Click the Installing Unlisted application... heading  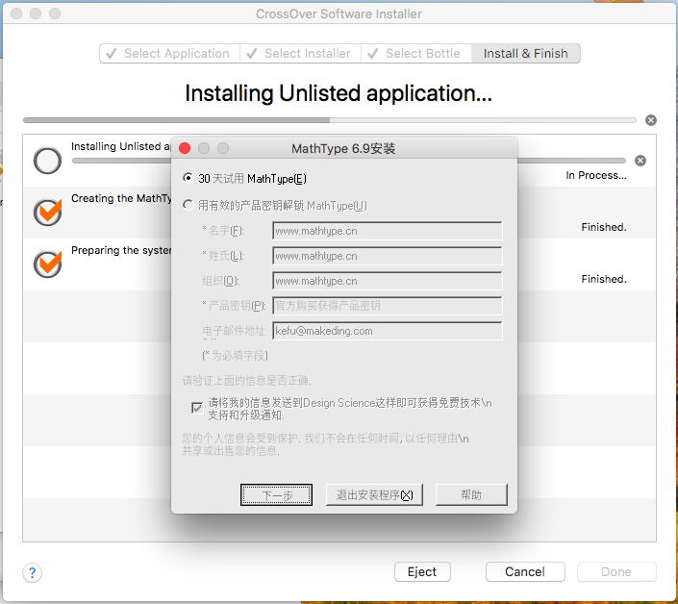tap(339, 93)
